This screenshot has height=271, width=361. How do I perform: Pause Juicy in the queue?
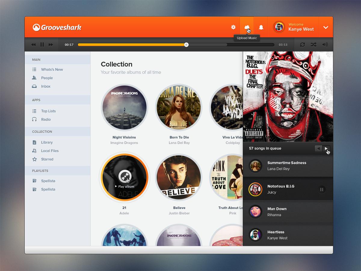322,189
